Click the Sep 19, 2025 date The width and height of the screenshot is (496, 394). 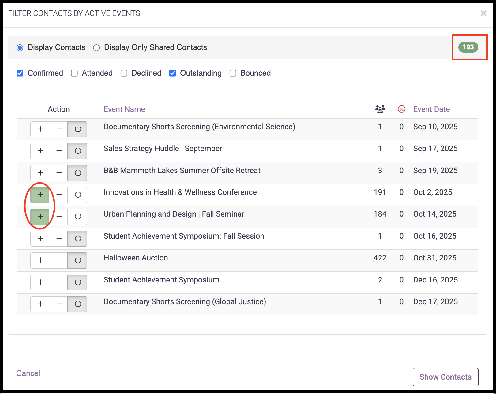435,171
